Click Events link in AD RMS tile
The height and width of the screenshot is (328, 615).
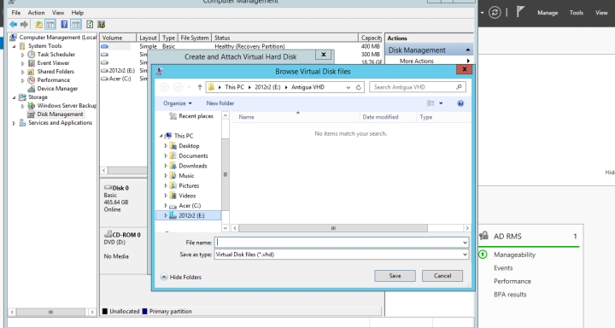pos(503,268)
